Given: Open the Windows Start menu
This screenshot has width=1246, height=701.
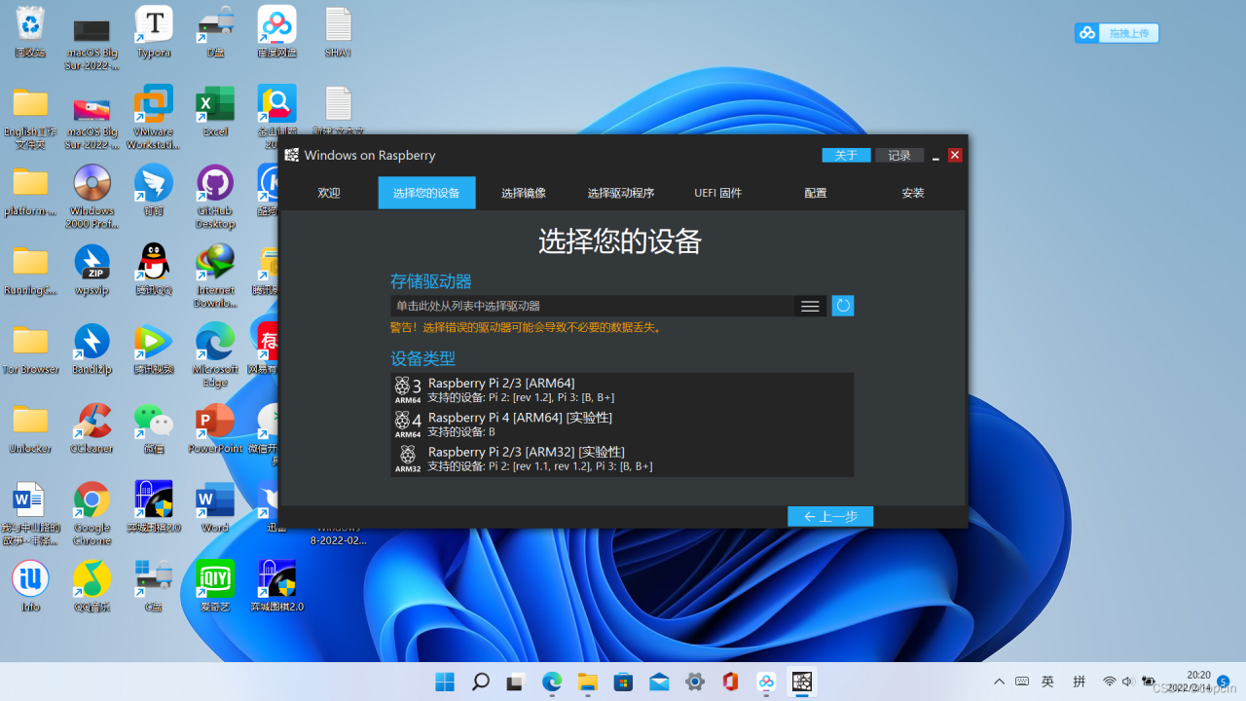Looking at the screenshot, I should point(444,682).
